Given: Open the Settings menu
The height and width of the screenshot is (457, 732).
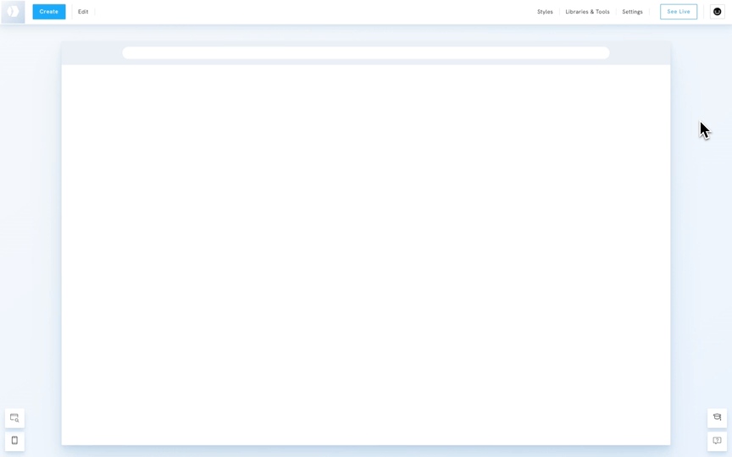Looking at the screenshot, I should (632, 12).
